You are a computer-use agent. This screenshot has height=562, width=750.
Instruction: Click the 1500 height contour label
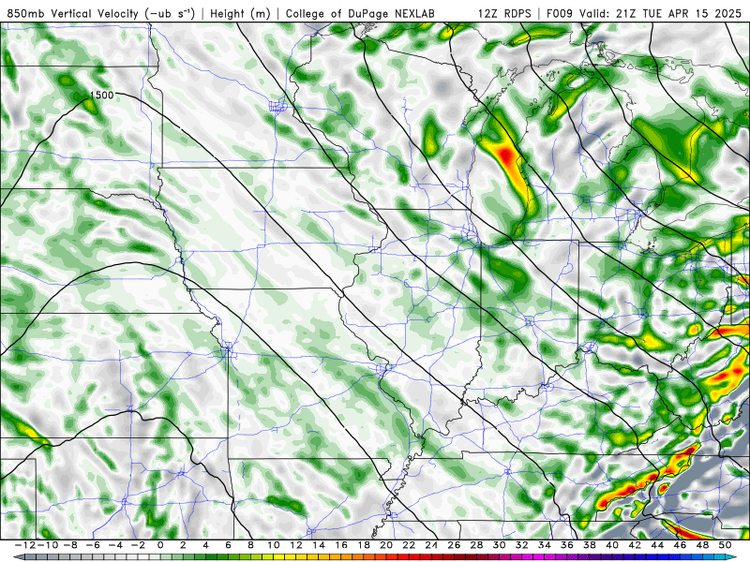pyautogui.click(x=102, y=96)
